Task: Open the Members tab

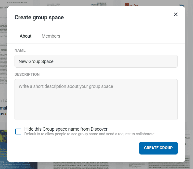Action: coord(51,36)
